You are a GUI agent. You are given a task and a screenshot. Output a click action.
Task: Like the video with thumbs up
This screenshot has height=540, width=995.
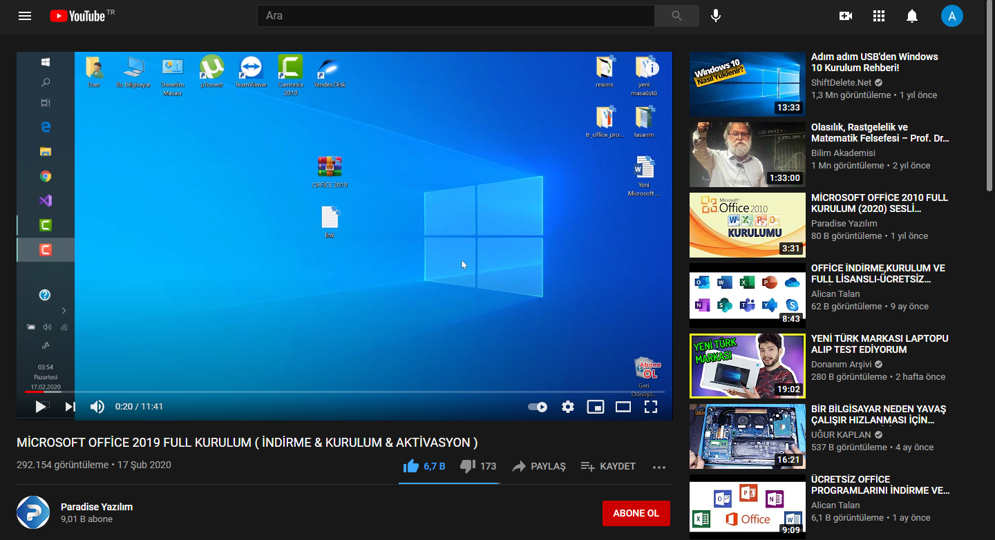(412, 466)
